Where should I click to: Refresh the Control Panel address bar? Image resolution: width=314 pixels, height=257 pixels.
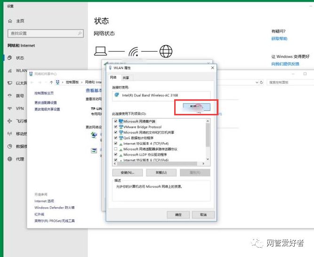pos(261,82)
